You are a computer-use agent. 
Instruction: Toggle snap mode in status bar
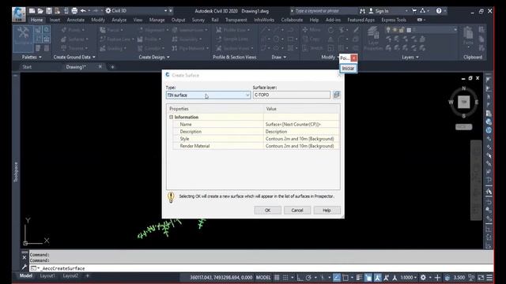pyautogui.click(x=285, y=278)
